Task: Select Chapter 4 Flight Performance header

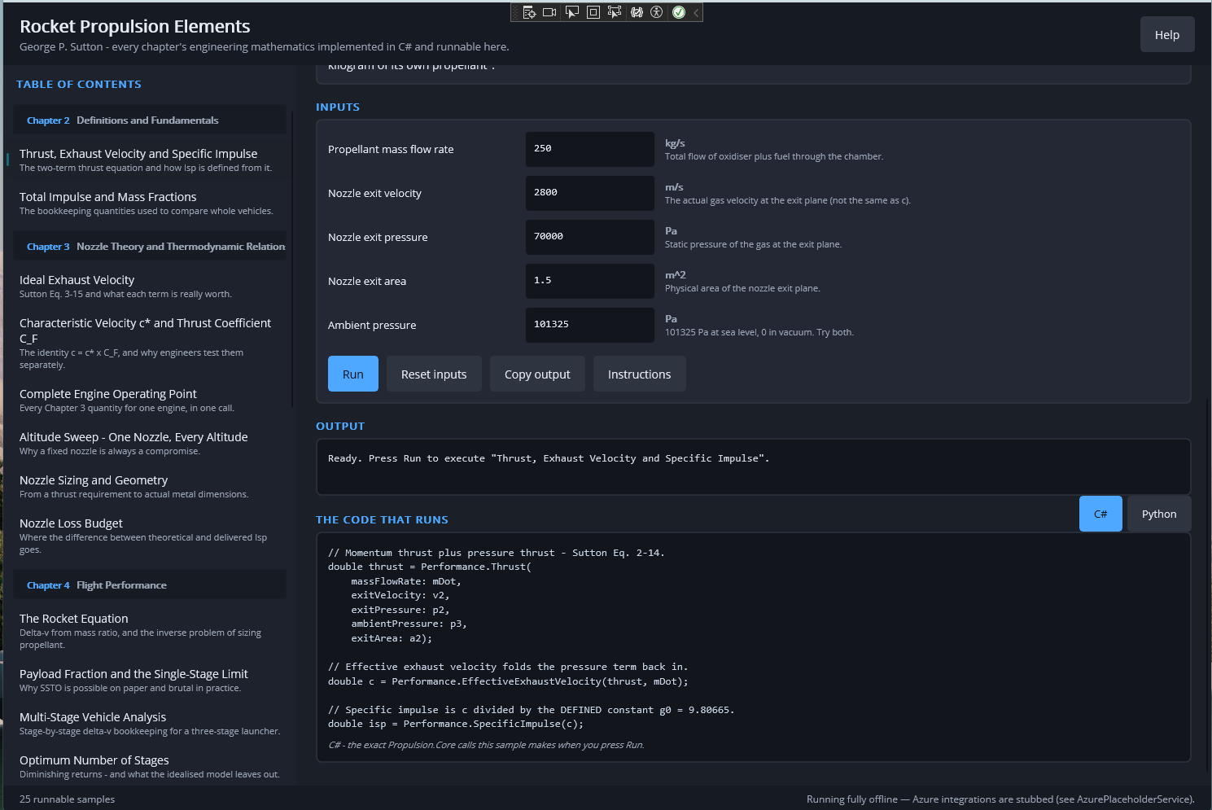Action: pyautogui.click(x=150, y=585)
